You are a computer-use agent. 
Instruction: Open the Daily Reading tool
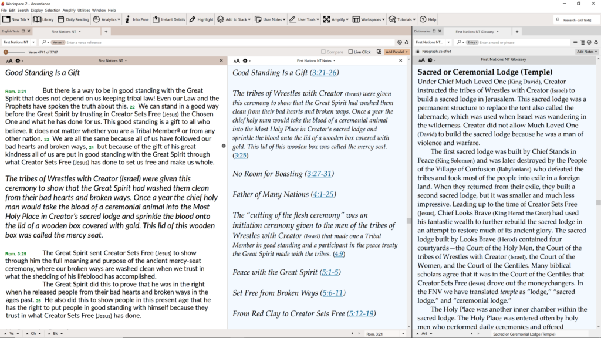click(x=73, y=19)
